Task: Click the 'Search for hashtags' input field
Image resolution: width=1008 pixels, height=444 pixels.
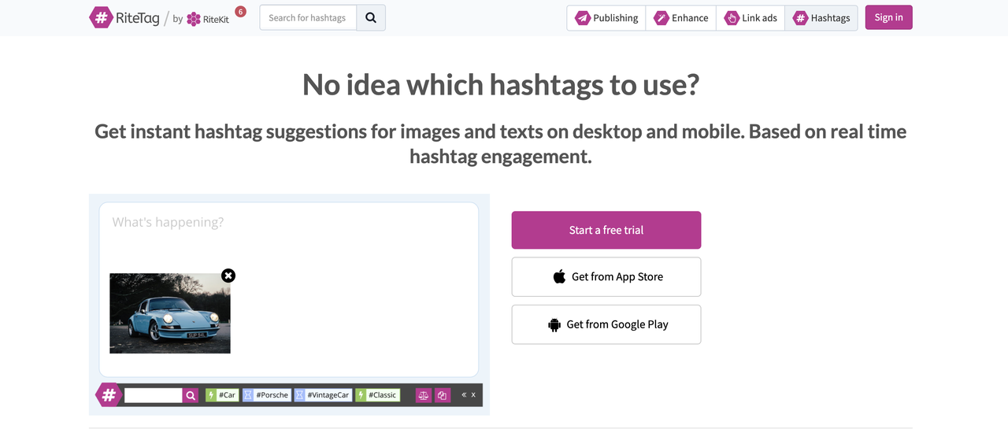Action: pyautogui.click(x=308, y=18)
